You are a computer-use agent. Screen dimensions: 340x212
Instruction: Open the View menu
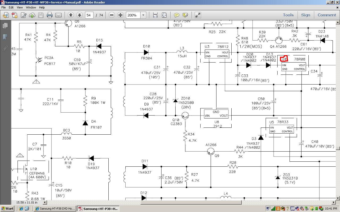pos(20,7)
